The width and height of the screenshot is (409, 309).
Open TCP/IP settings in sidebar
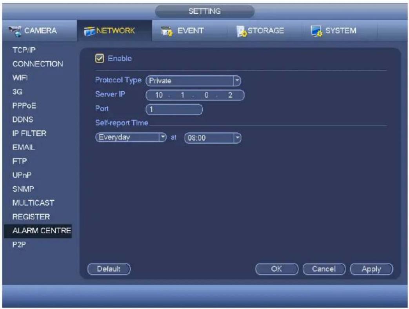pyautogui.click(x=24, y=50)
